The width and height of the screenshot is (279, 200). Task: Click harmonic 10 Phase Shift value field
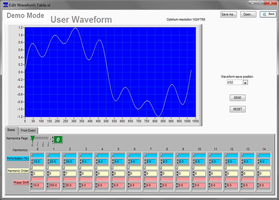click(200, 185)
